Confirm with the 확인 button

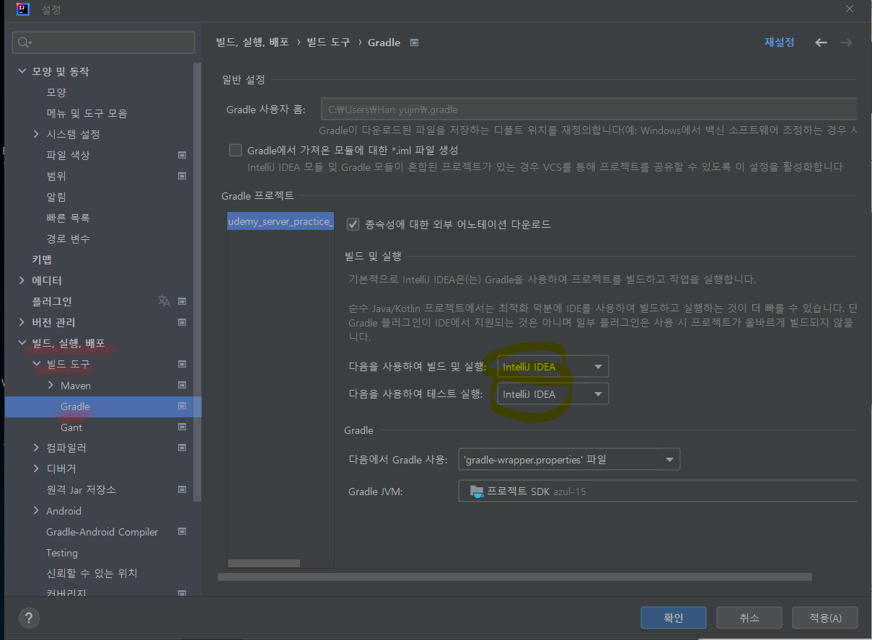[x=674, y=618]
